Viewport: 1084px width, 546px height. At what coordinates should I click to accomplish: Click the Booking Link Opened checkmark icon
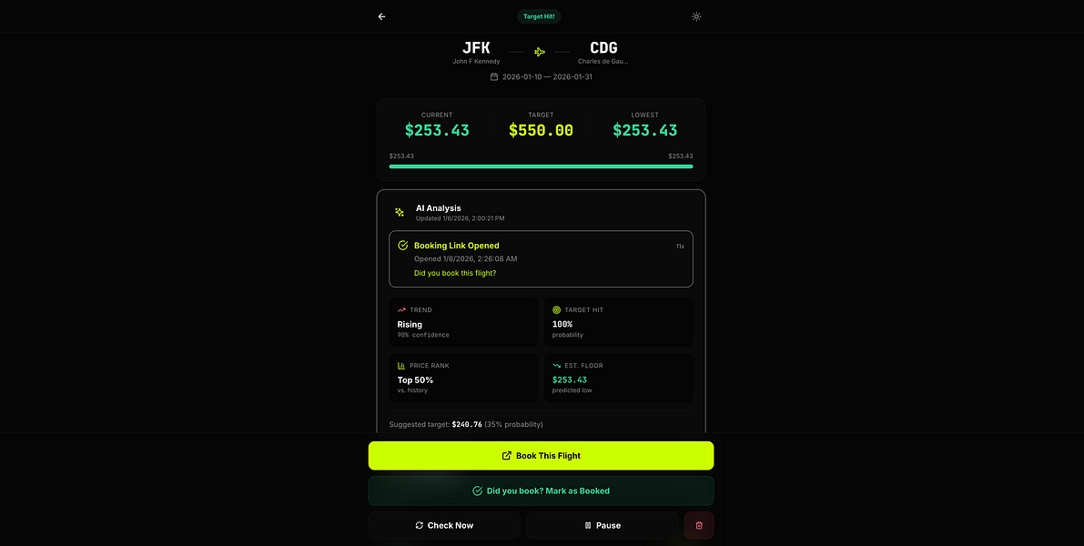click(x=403, y=246)
